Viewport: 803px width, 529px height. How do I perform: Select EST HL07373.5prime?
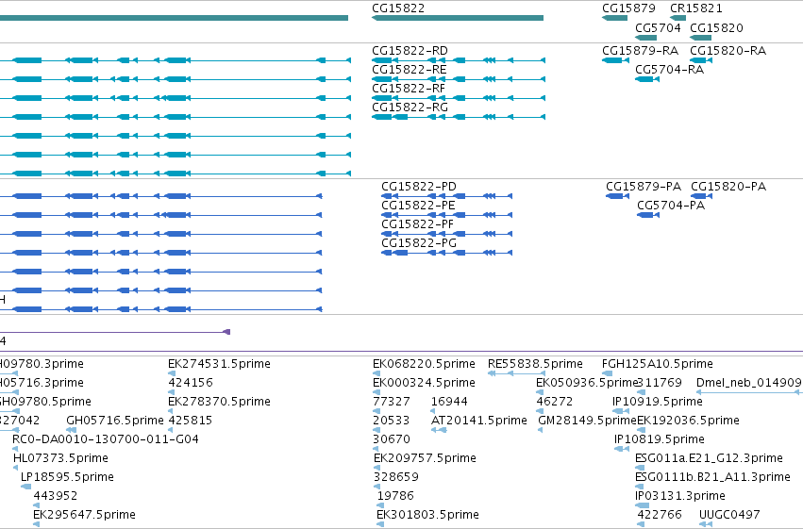[60, 458]
